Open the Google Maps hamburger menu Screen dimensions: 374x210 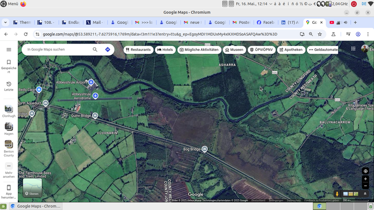(8, 50)
